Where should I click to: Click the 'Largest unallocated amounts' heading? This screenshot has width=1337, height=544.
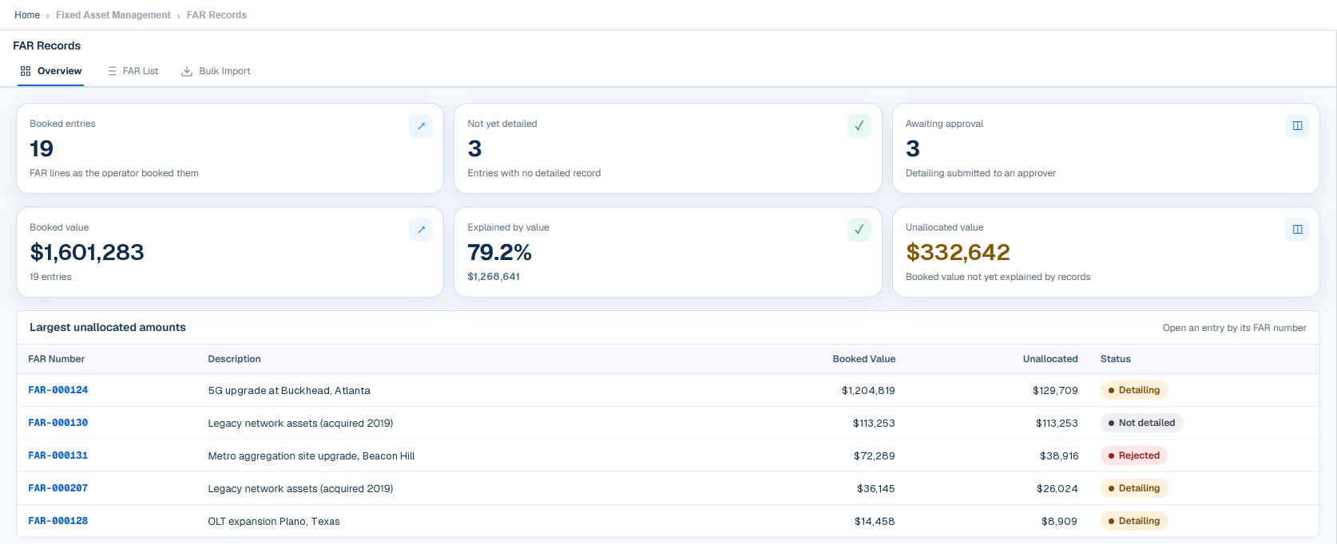pyautogui.click(x=108, y=328)
